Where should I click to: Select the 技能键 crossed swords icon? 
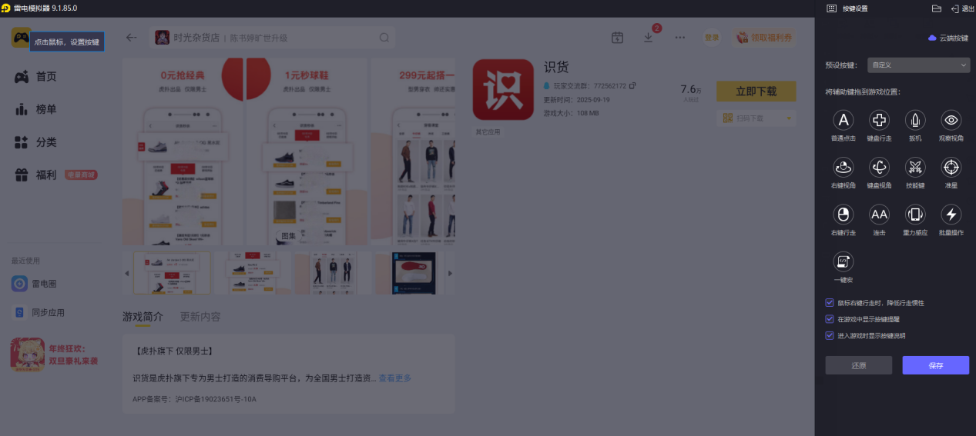pos(915,167)
